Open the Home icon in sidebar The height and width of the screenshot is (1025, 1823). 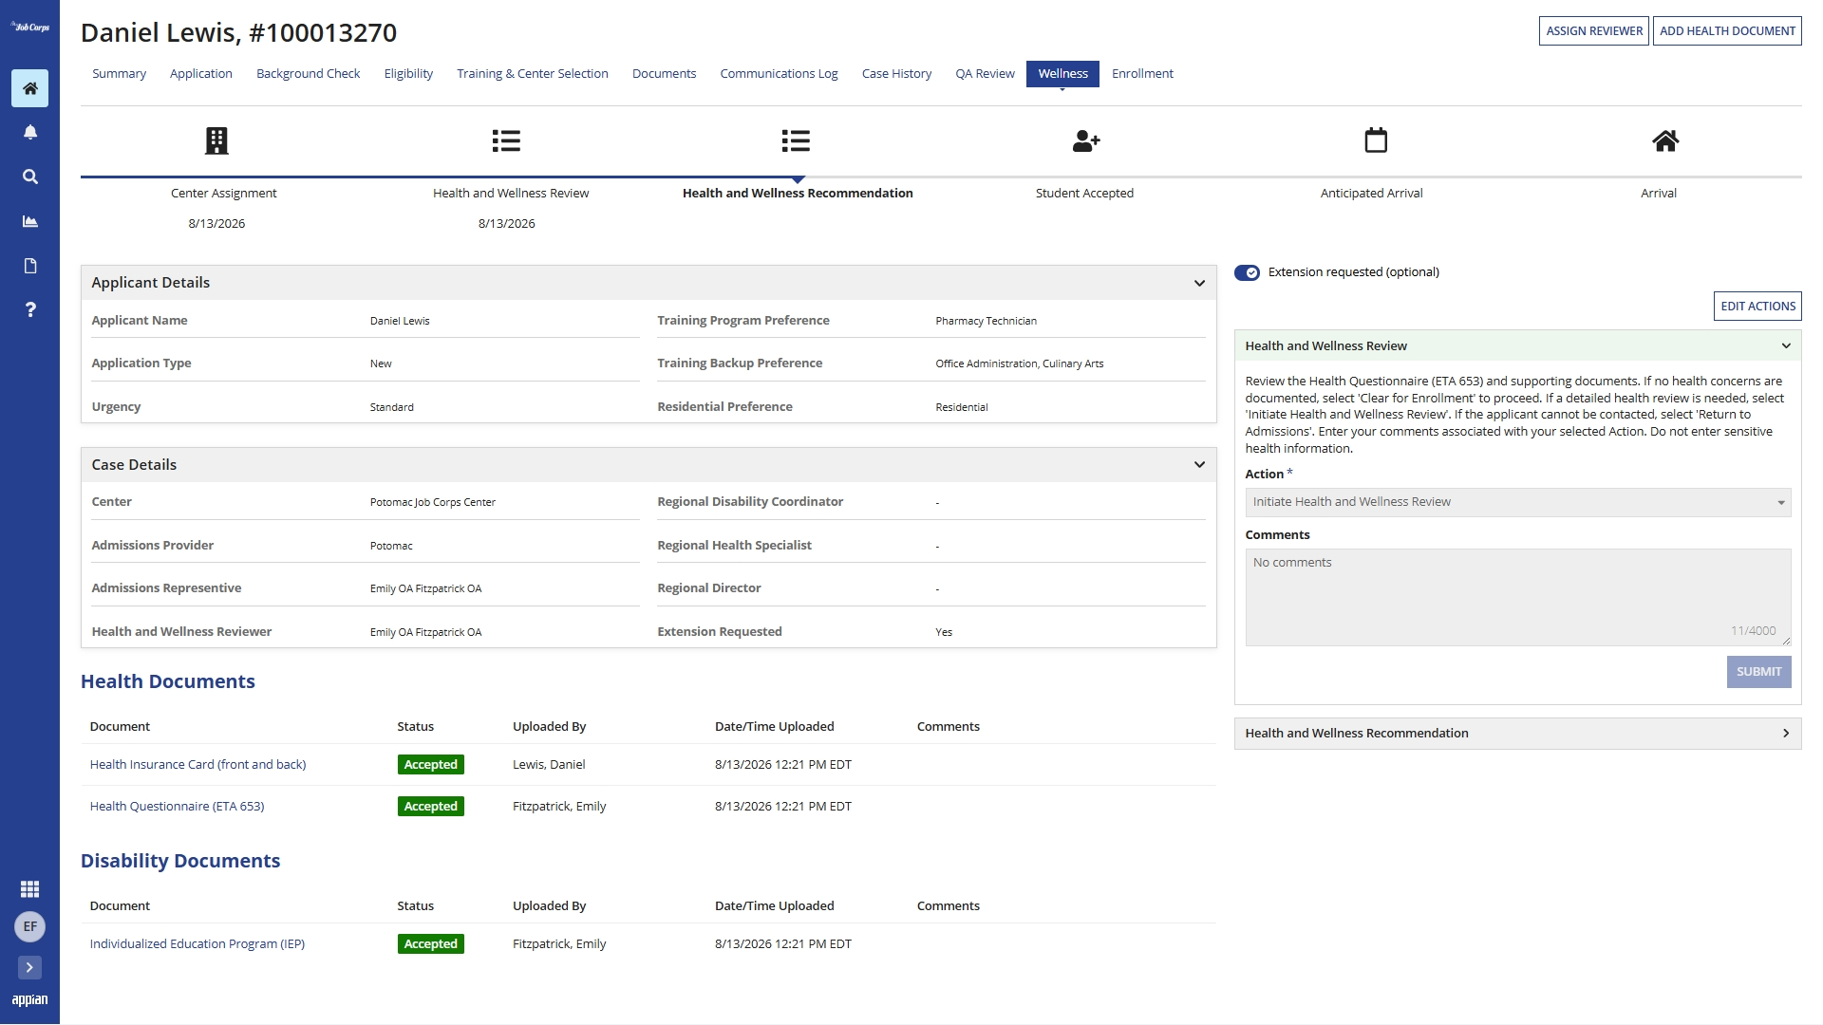[29, 88]
